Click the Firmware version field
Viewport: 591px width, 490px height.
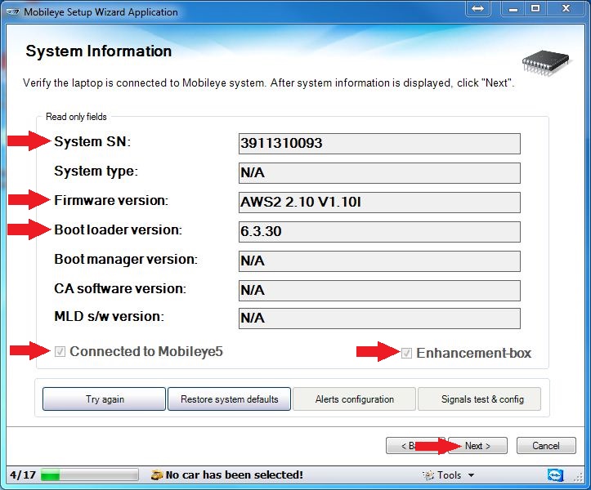(x=379, y=203)
